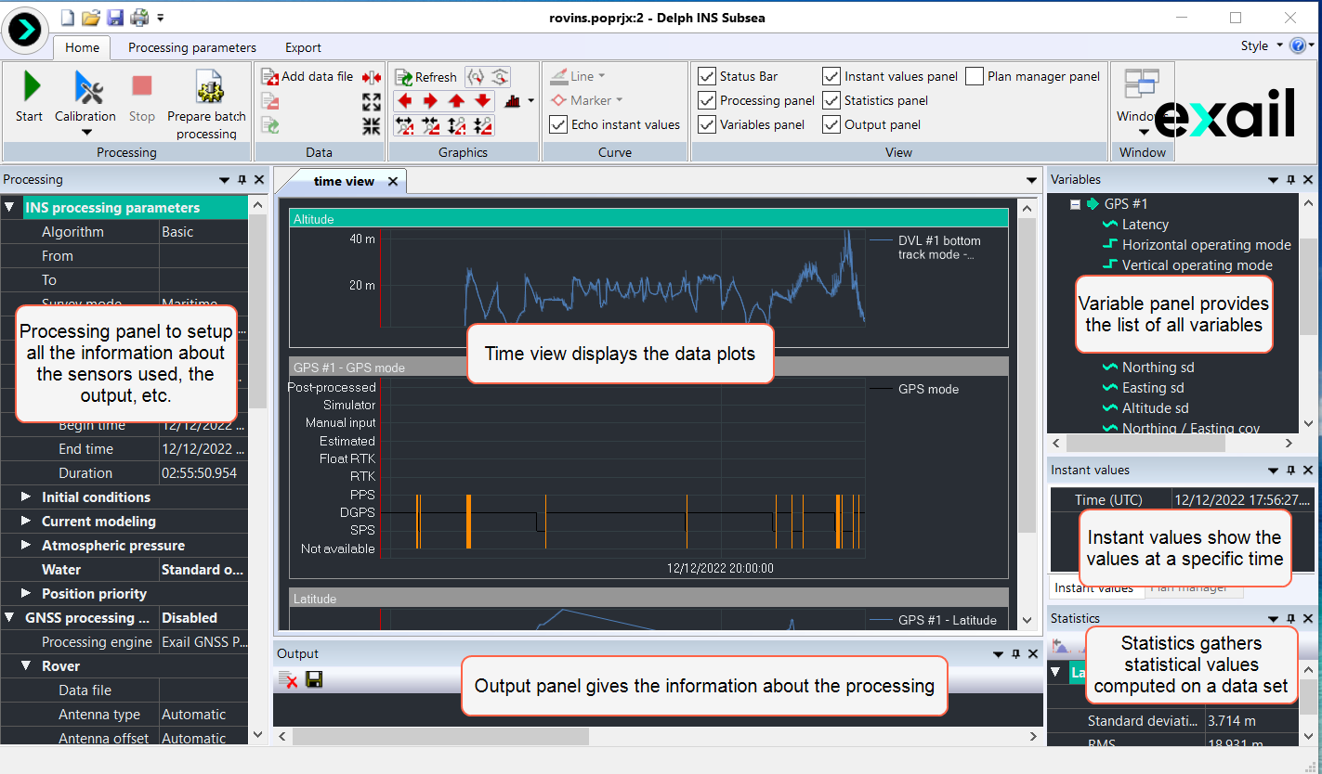Collapse the GPS #1 tree node
The image size is (1322, 774).
coord(1075,204)
